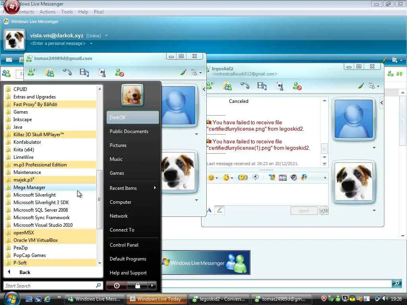Expand the personal message dropdown arrow
The width and height of the screenshot is (407, 305).
(91, 43)
